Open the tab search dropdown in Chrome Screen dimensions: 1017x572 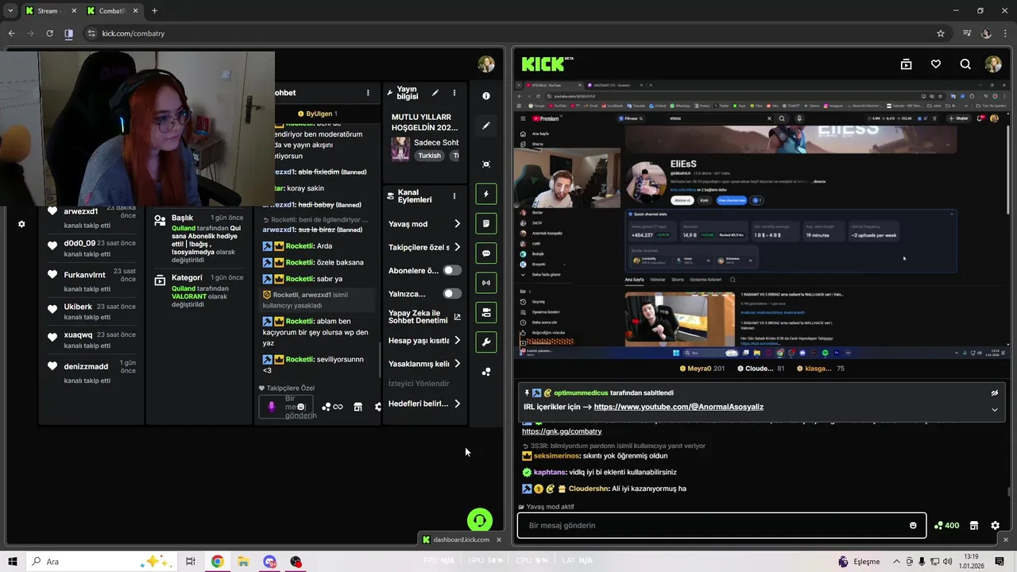(x=10, y=11)
